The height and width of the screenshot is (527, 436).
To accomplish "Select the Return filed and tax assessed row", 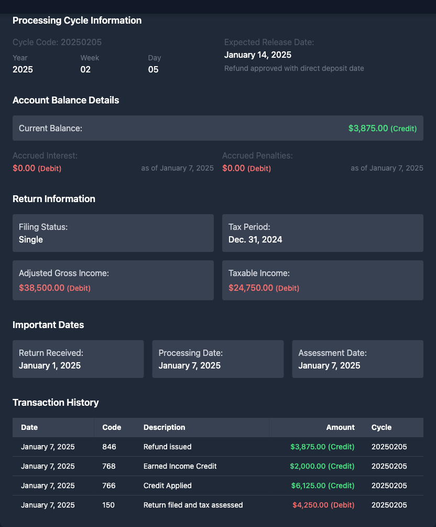I will tap(217, 505).
